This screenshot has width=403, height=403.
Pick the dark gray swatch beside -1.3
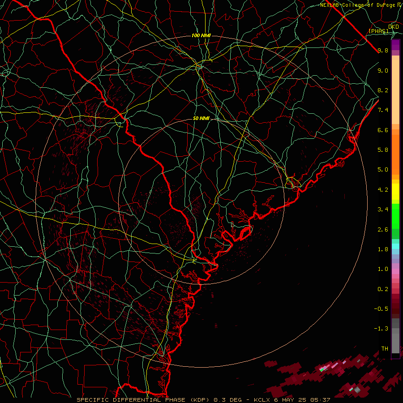tap(395, 323)
